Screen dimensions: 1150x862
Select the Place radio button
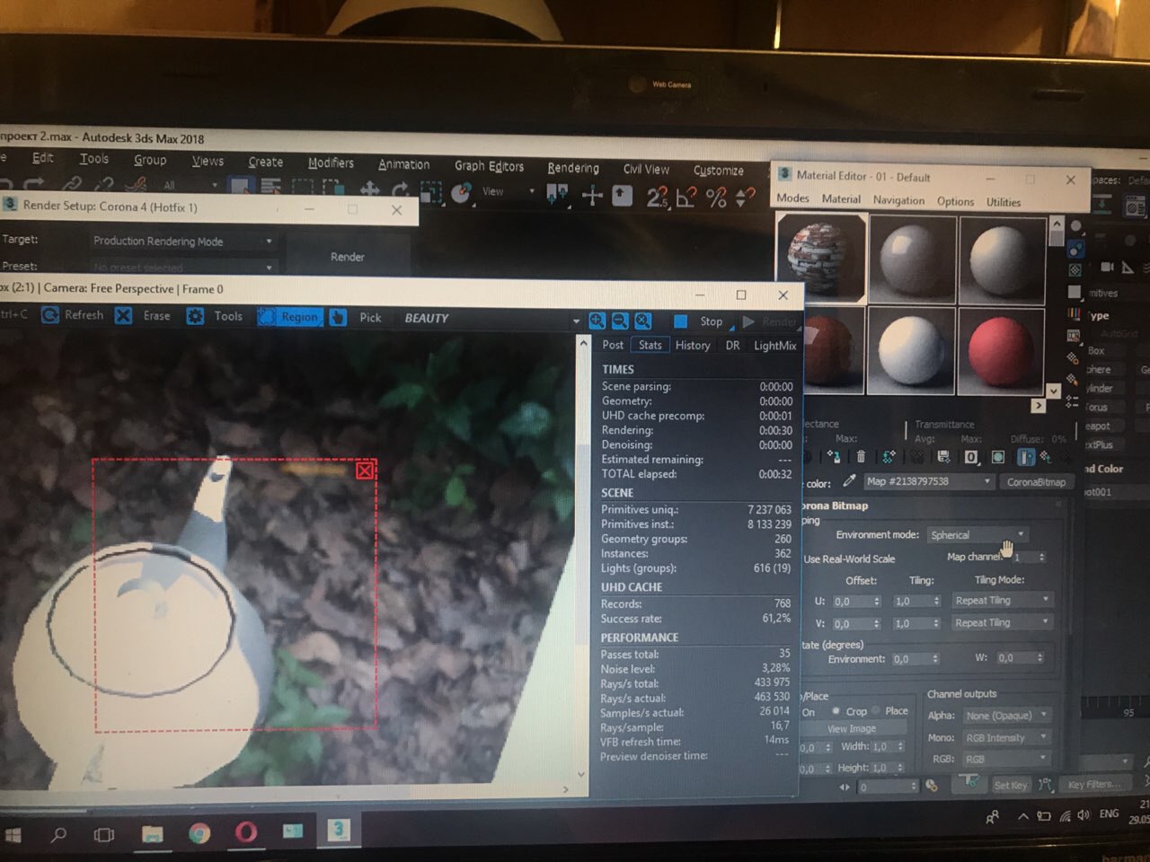coord(877,711)
